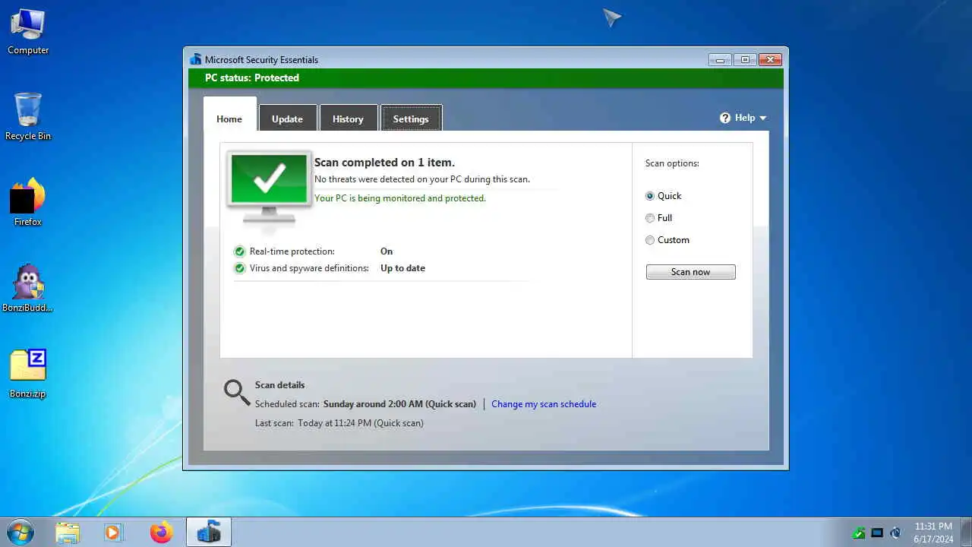
Task: Select the Firefox desktop shortcut
Action: [x=28, y=202]
